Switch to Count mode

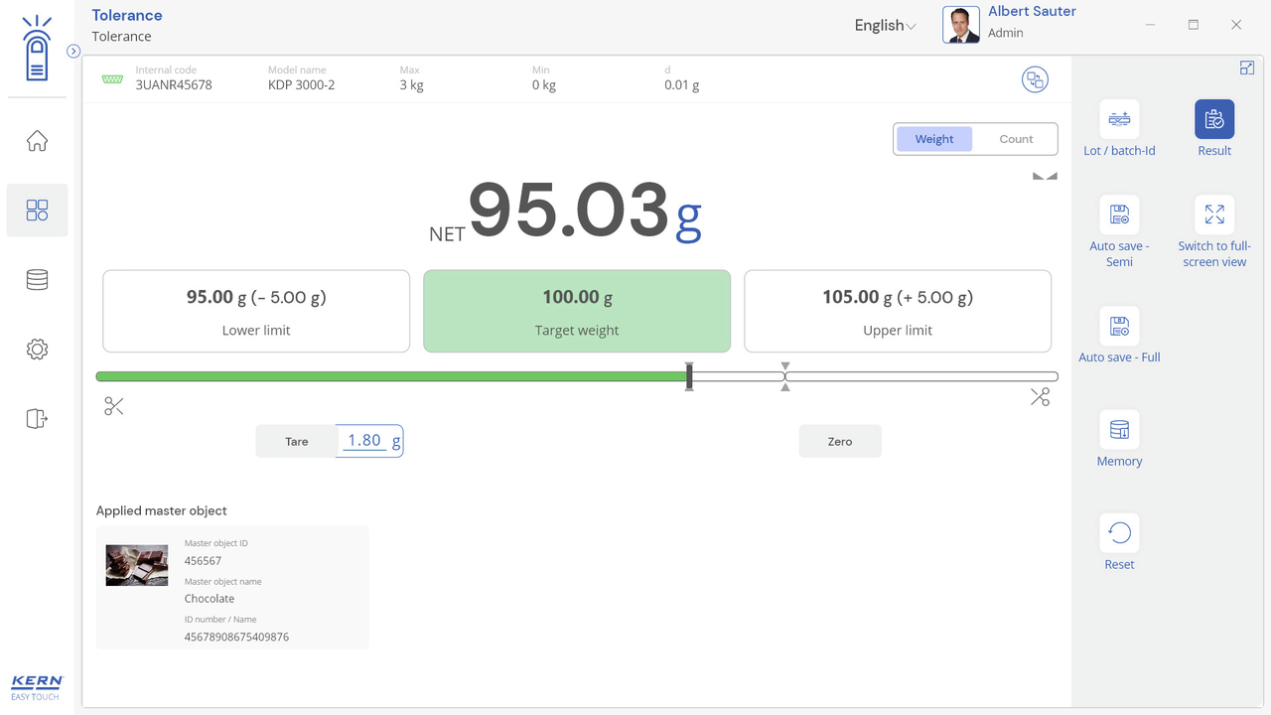pyautogui.click(x=1015, y=139)
